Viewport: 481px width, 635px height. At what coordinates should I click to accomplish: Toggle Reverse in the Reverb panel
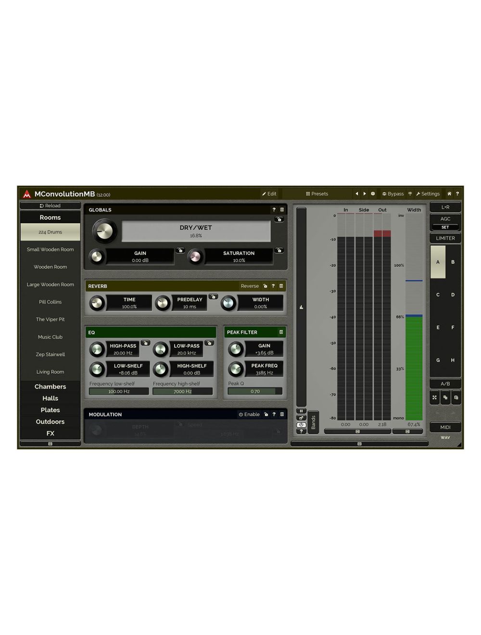(x=250, y=286)
